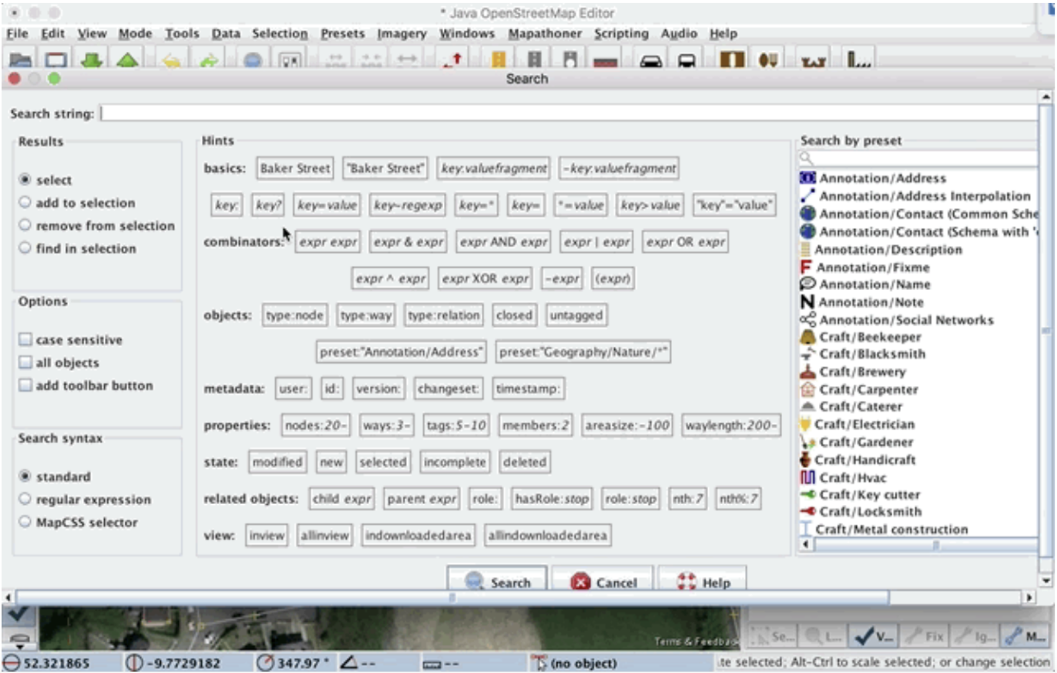Enable the 'all objects' checkbox

click(x=25, y=362)
